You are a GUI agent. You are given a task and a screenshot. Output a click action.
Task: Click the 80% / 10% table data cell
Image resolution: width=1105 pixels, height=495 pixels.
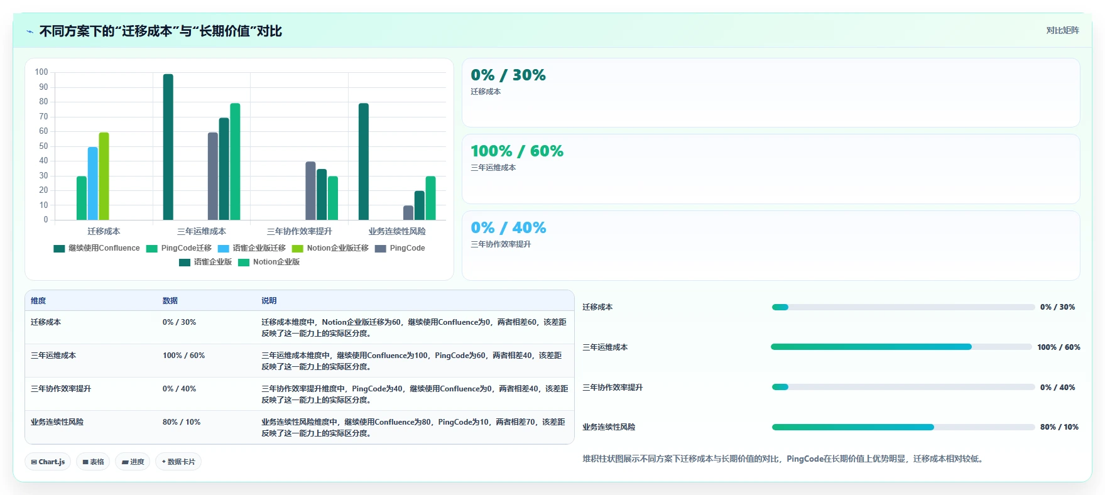pyautogui.click(x=182, y=422)
